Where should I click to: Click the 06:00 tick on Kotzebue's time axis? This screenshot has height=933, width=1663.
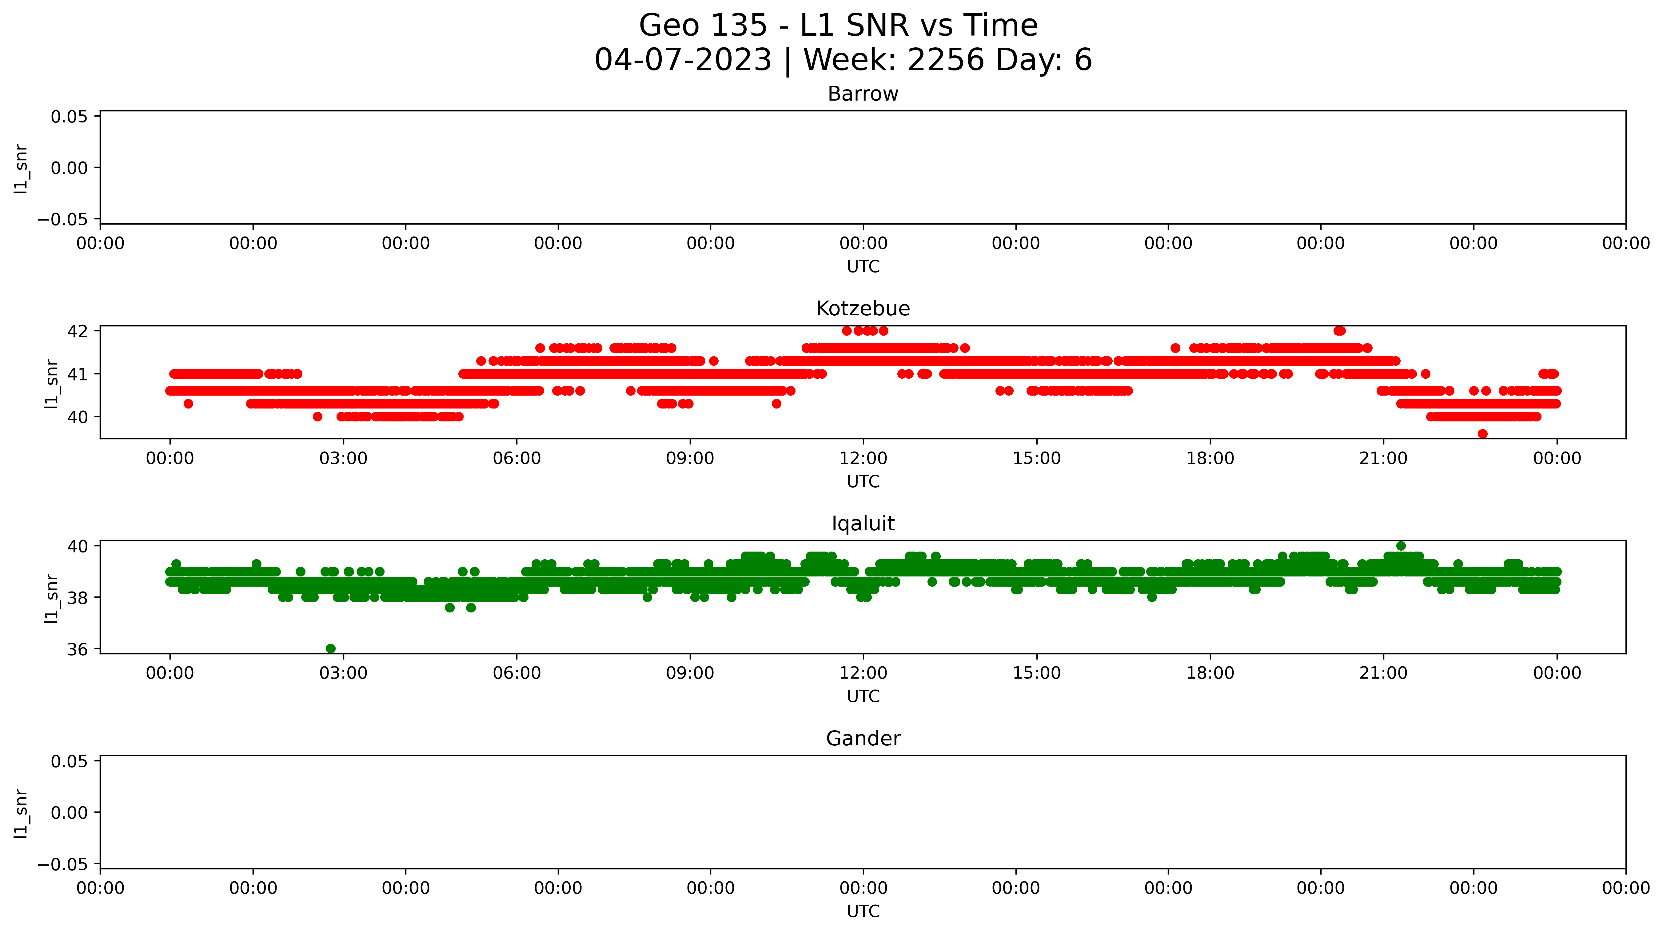pos(516,458)
